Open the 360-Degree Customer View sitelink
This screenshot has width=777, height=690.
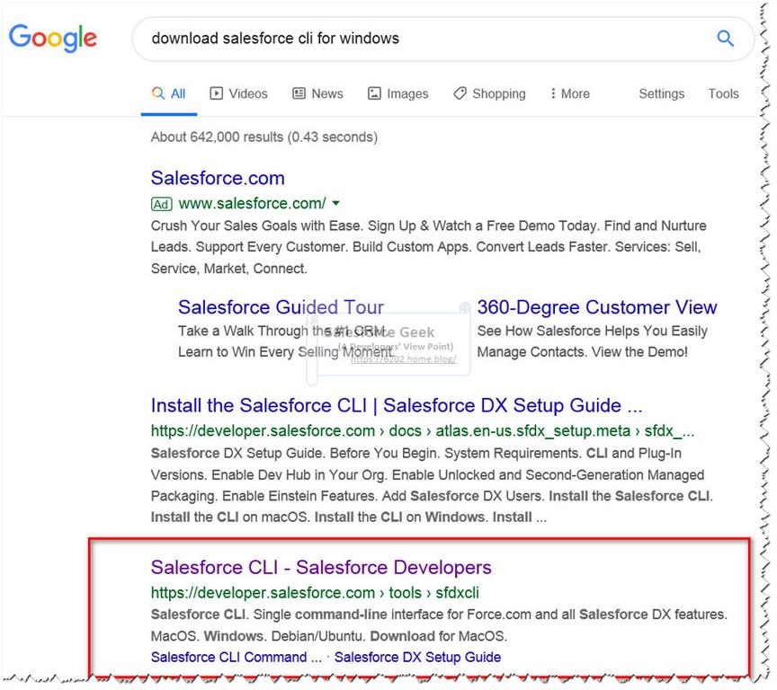[x=597, y=307]
